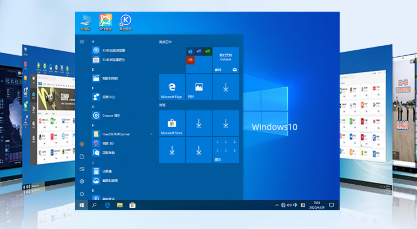
Task: Open Microsoft Edge tile in Start menu
Action: pyautogui.click(x=172, y=87)
